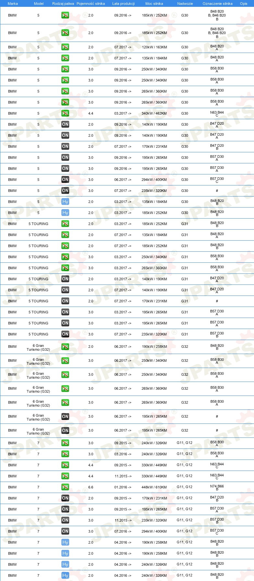Click the Rodzaj paliwa column header
254x581 pixels.
coord(63,4)
